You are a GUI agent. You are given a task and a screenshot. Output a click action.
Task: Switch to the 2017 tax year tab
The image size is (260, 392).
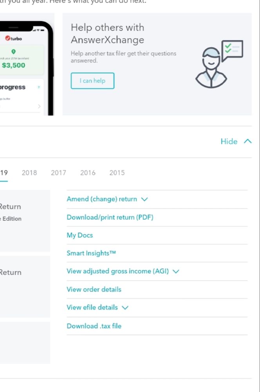[x=58, y=173]
